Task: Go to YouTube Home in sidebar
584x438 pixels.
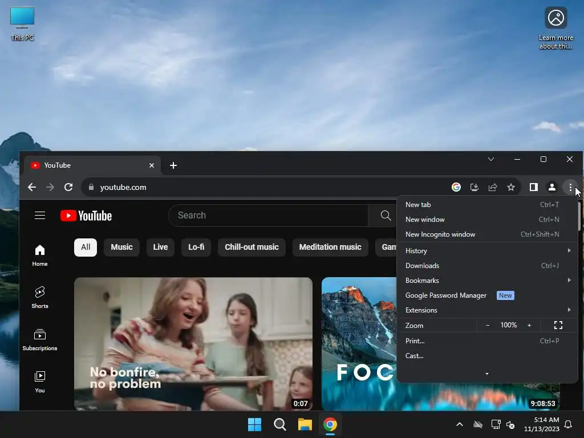Action: click(x=40, y=255)
